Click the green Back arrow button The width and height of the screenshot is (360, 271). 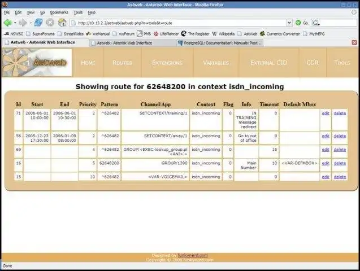8,23
